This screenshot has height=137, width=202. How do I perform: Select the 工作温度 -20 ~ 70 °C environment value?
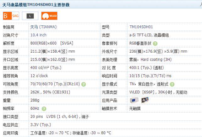(x=71, y=133)
